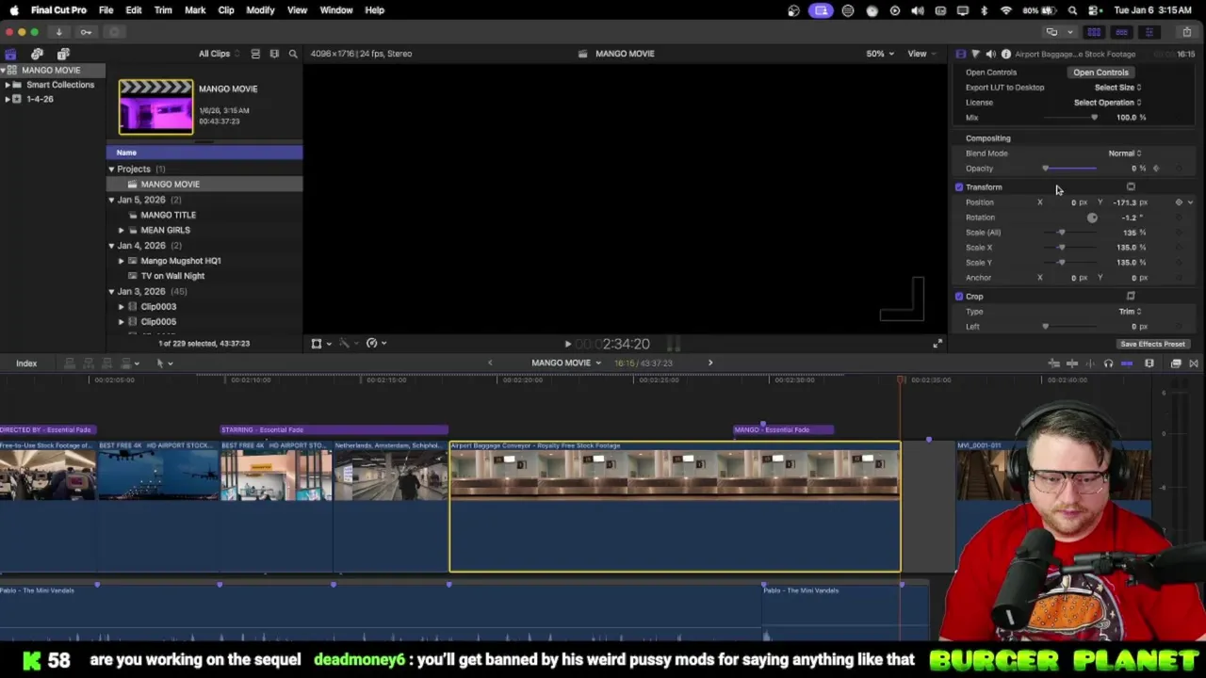Viewport: 1206px width, 678px height.
Task: Select the Airport Baggage Conveyor timeline clip
Action: [675, 507]
